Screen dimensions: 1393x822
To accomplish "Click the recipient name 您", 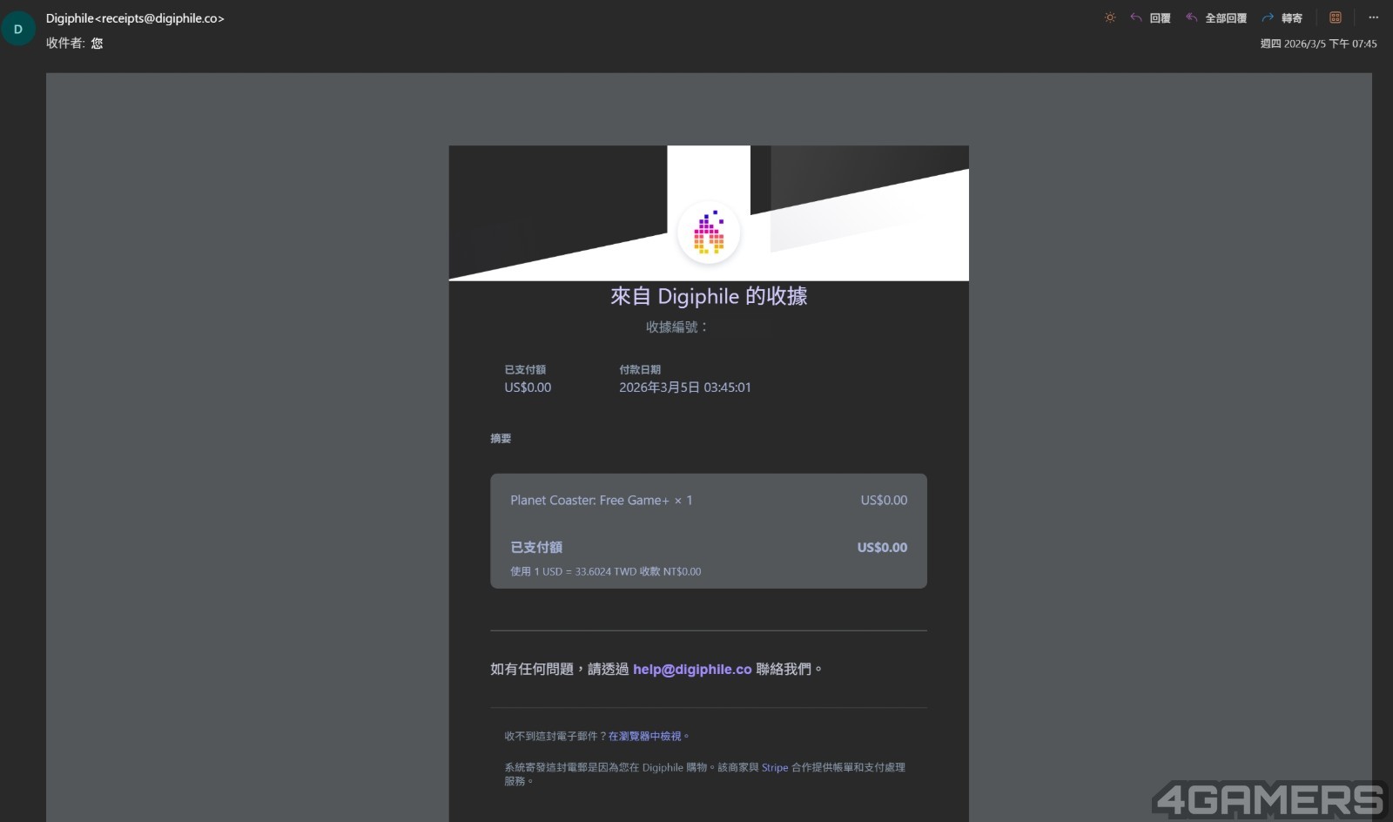I will 97,43.
